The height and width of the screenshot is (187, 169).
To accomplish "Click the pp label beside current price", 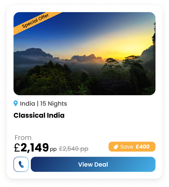I will [x=53, y=149].
